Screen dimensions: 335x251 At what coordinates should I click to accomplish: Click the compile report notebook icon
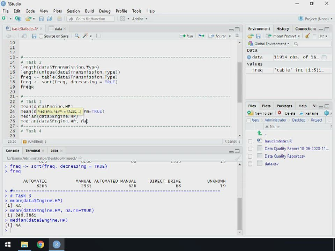tap(98, 36)
